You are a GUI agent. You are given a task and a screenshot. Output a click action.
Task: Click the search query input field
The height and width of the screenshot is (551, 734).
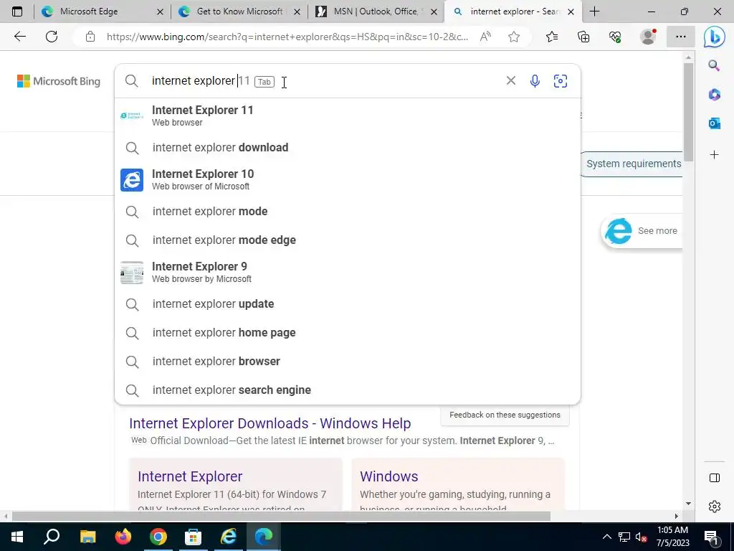323,81
